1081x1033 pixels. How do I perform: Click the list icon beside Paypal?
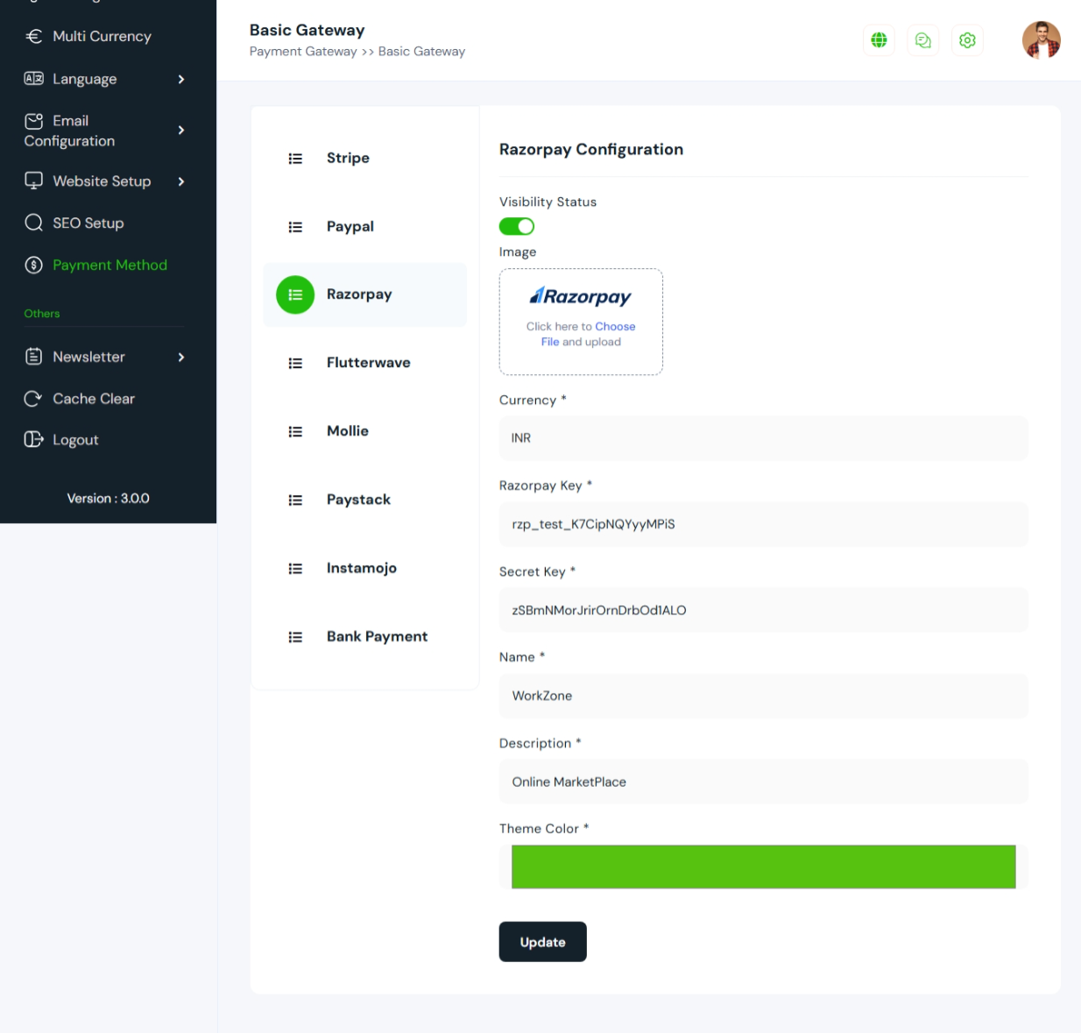coord(295,227)
